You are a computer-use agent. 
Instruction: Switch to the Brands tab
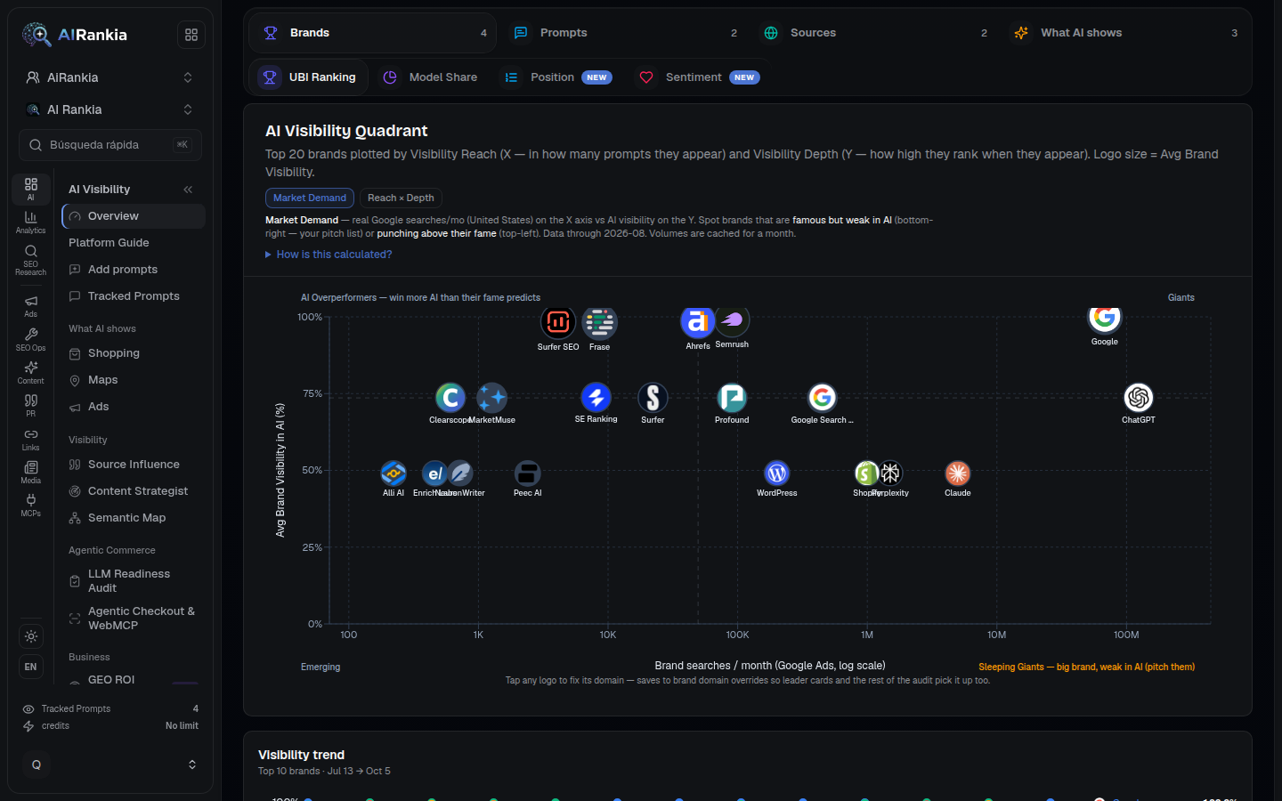[x=372, y=33]
